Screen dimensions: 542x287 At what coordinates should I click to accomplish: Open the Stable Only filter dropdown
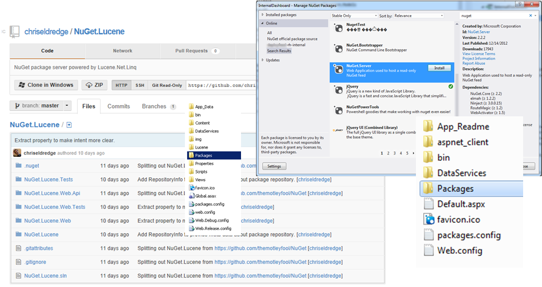pos(354,16)
